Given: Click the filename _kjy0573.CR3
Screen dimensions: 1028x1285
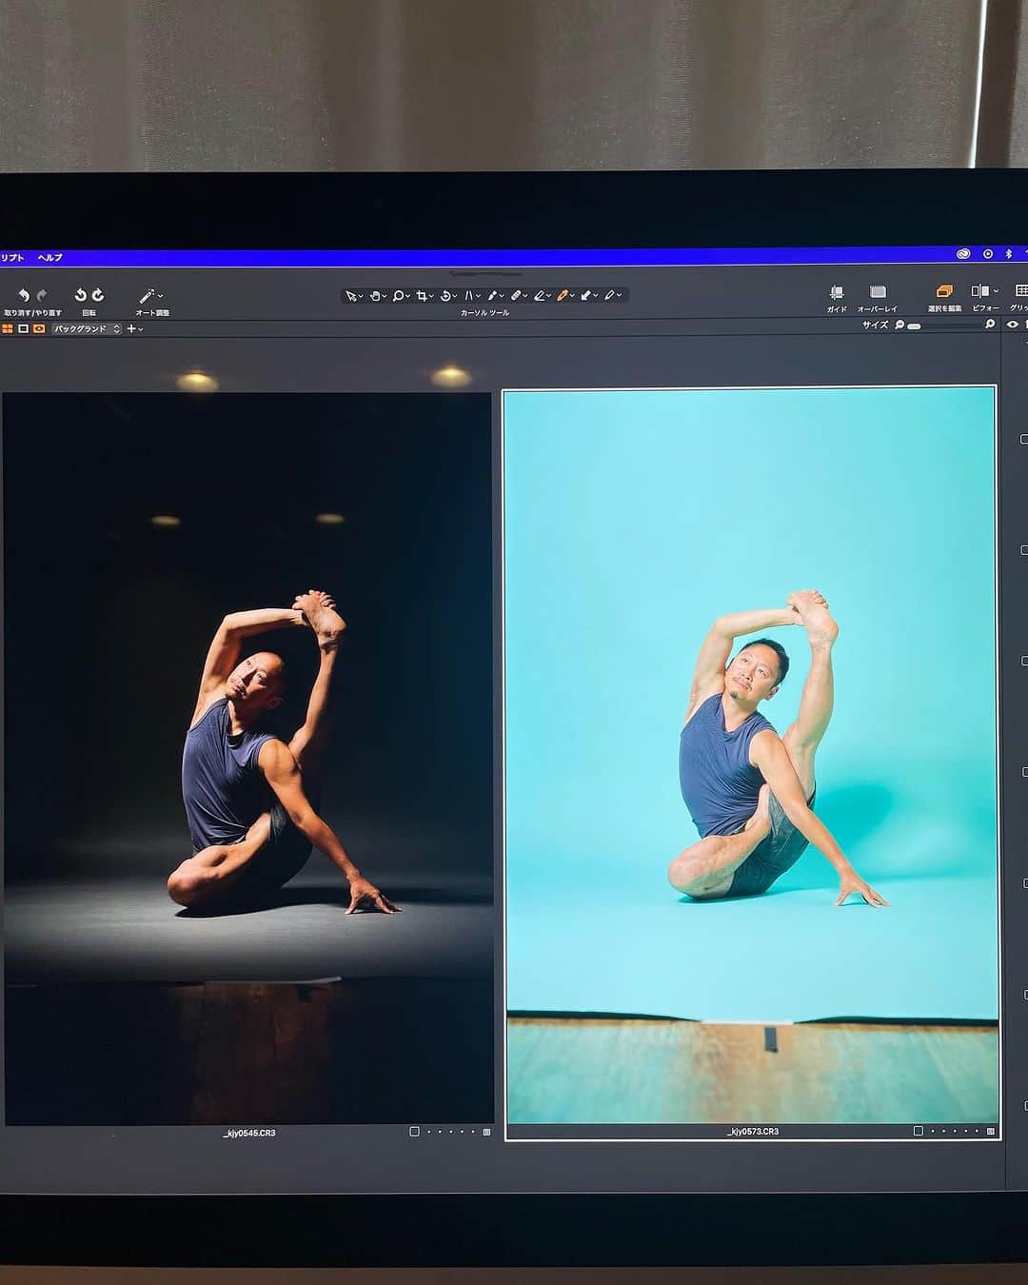Looking at the screenshot, I should point(753,1132).
